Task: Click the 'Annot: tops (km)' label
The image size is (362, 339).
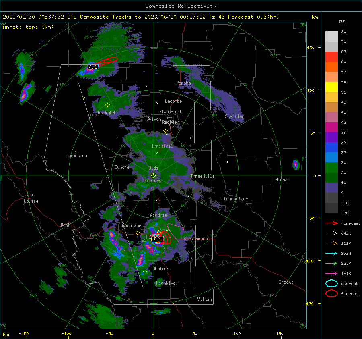Action: pos(28,27)
